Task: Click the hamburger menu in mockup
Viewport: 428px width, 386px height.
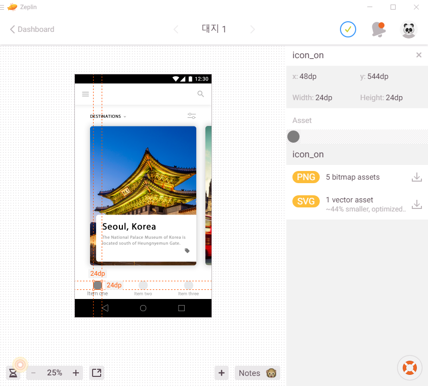Action: [85, 94]
